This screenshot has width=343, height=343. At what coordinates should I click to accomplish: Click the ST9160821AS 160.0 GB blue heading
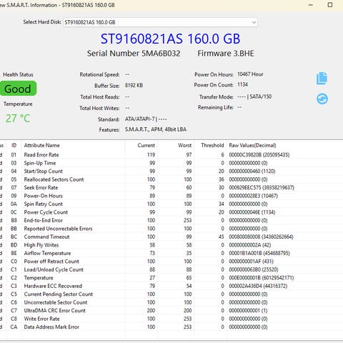(x=170, y=39)
